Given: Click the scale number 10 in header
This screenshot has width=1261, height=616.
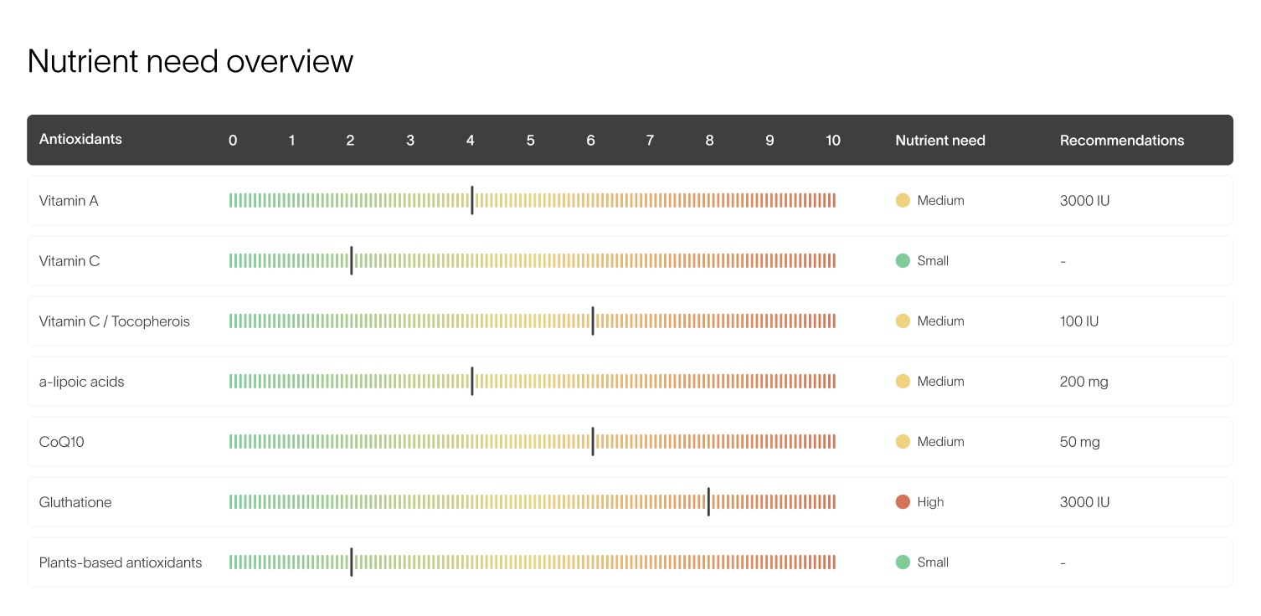Looking at the screenshot, I should click(x=832, y=141).
